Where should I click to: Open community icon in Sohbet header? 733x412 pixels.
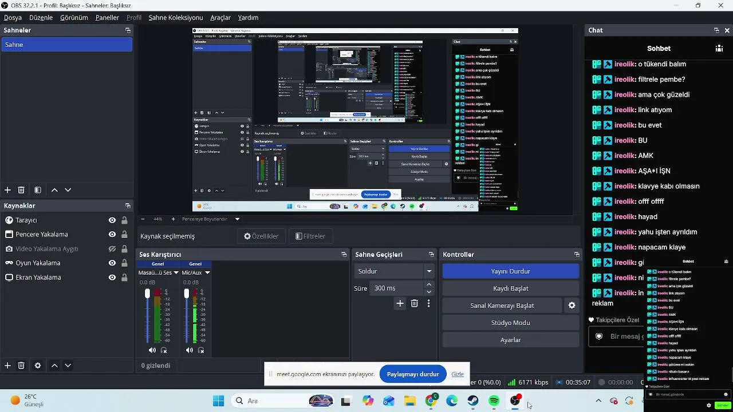(x=719, y=49)
